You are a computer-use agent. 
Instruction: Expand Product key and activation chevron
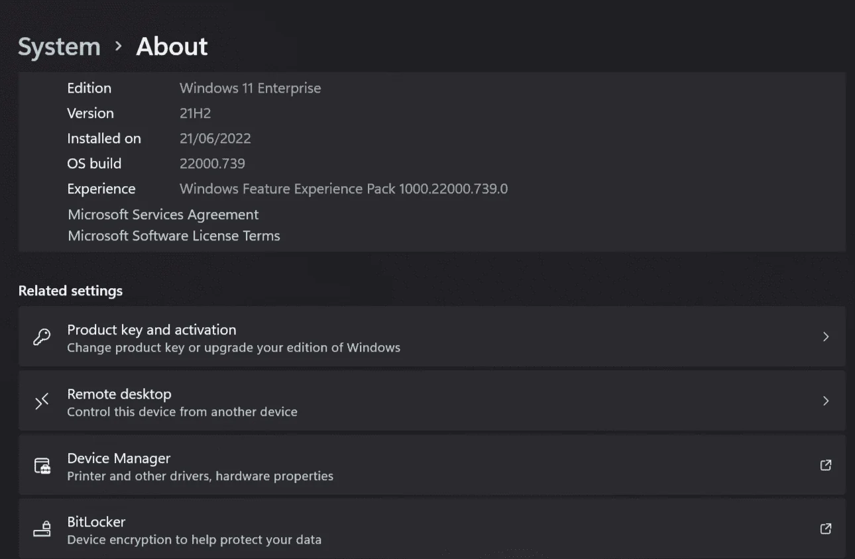[x=826, y=336]
